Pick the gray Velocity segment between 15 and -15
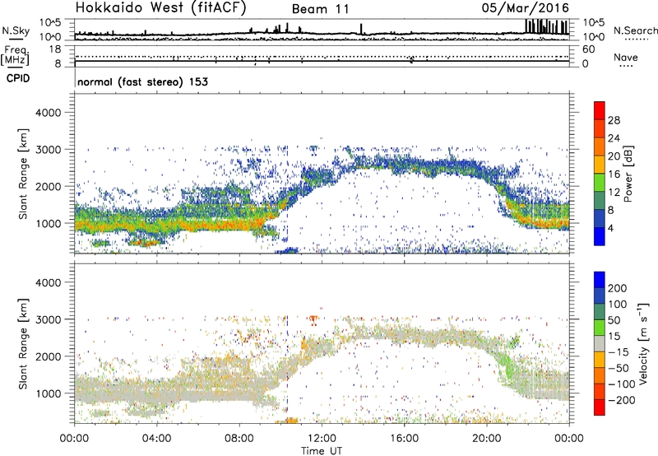 (600, 344)
